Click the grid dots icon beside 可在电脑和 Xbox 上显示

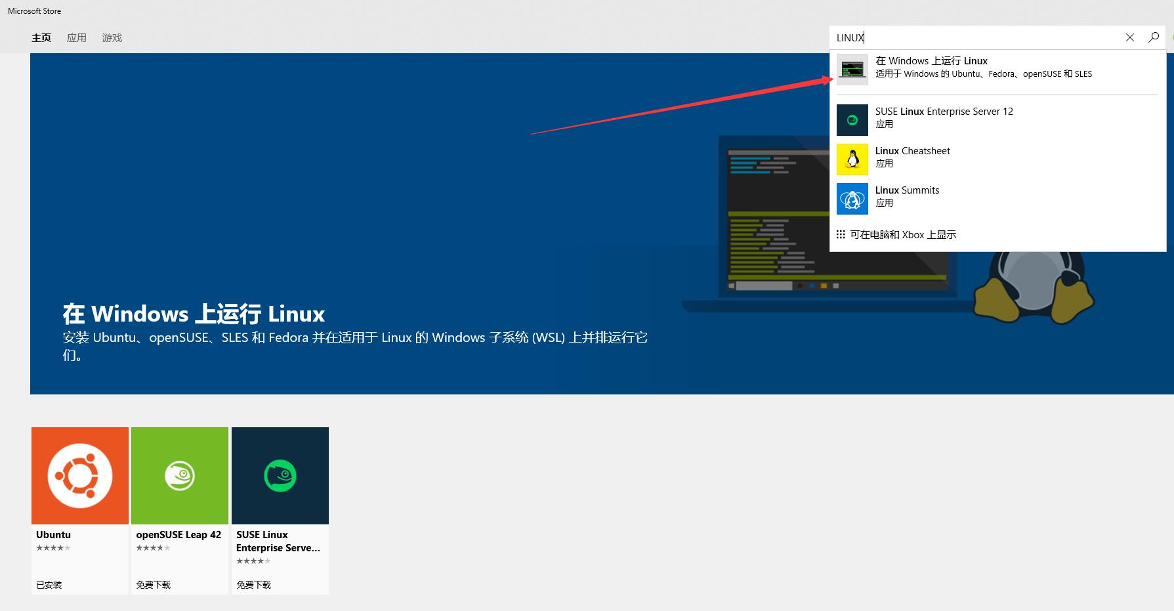[x=841, y=234]
